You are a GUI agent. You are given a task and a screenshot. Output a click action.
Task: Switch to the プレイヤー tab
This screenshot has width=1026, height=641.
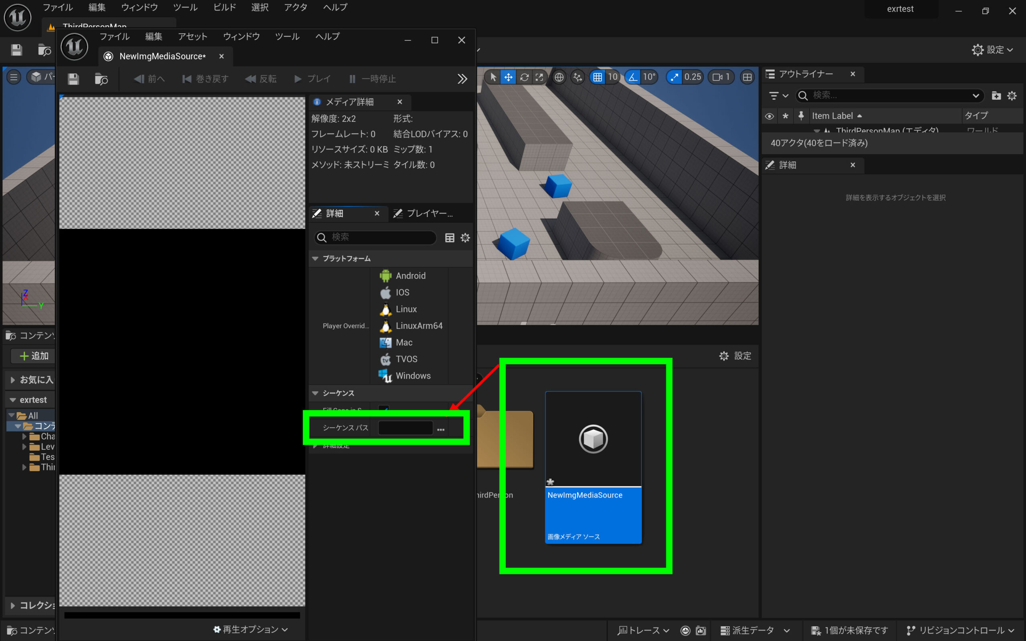pyautogui.click(x=428, y=214)
